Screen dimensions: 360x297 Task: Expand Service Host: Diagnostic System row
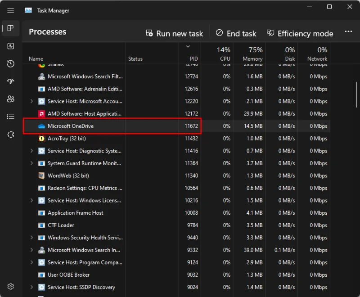pyautogui.click(x=31, y=151)
